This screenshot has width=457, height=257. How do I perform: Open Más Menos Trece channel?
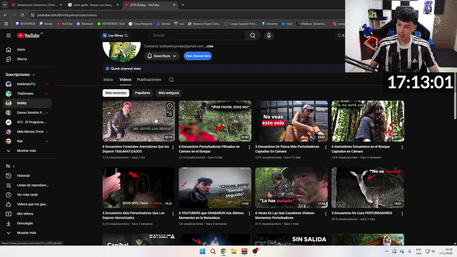point(27,132)
